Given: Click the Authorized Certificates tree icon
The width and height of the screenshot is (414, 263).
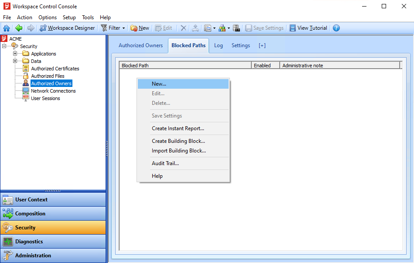Looking at the screenshot, I should [x=26, y=69].
